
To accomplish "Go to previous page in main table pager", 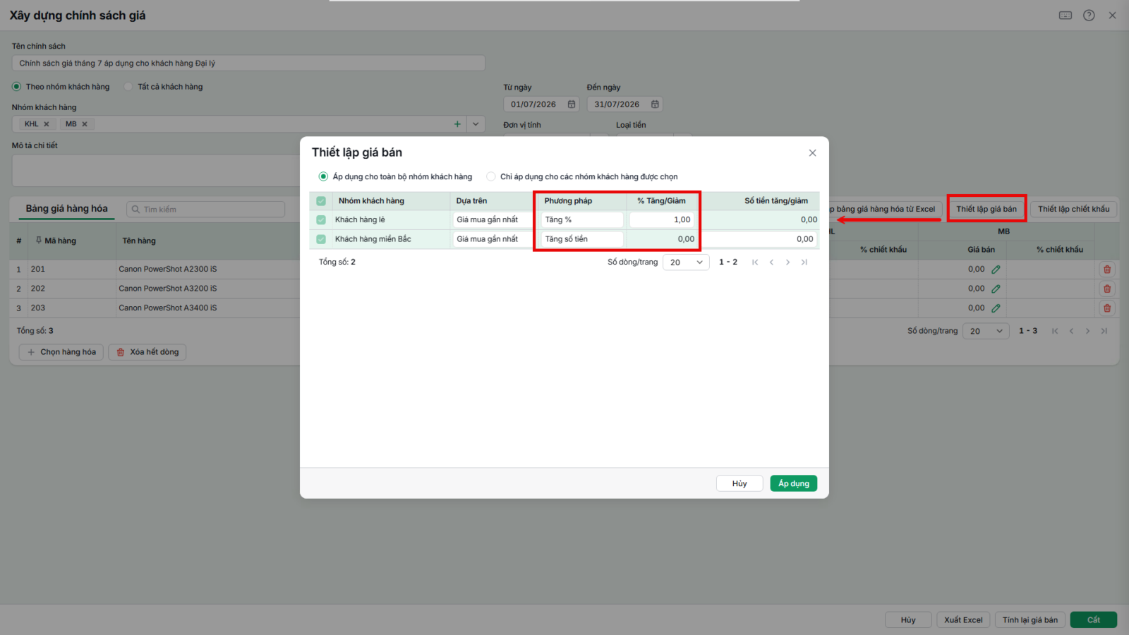I will pos(1071,331).
